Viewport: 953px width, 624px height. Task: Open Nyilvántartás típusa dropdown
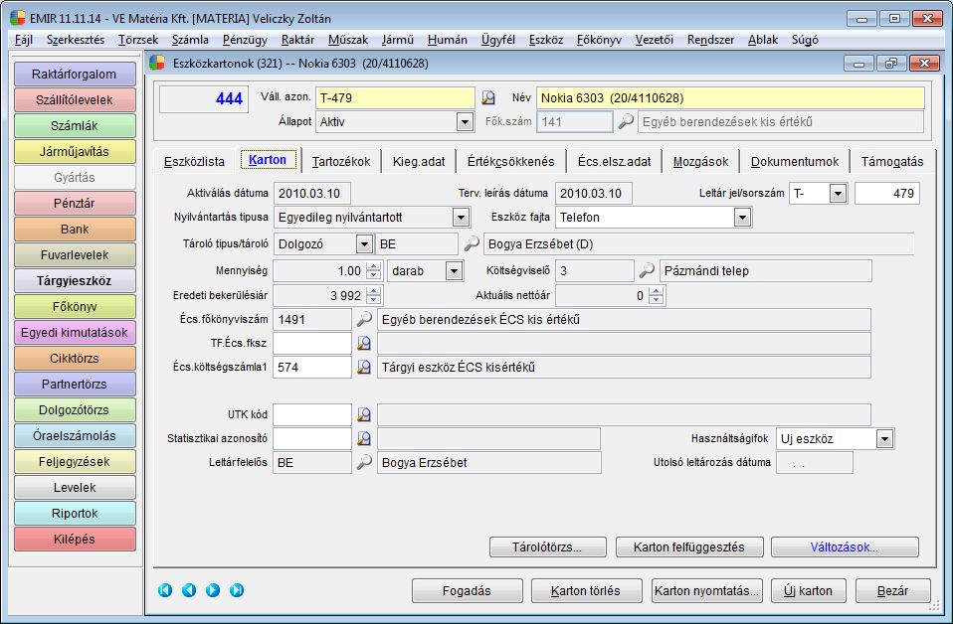tap(461, 218)
